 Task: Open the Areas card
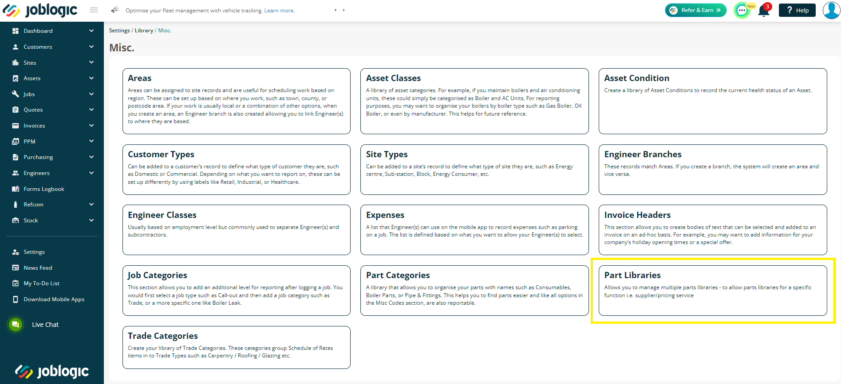click(237, 101)
